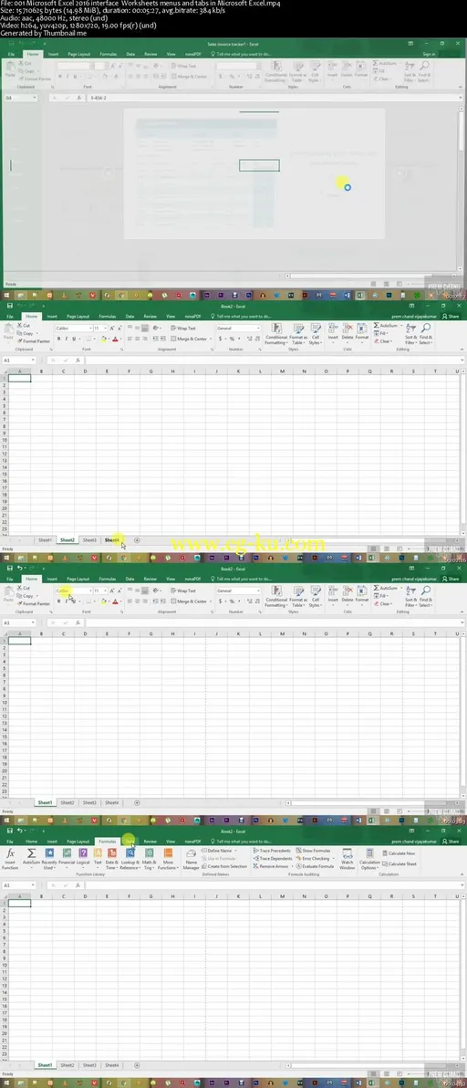
Task: Open the Logical functions menu
Action: point(83,858)
